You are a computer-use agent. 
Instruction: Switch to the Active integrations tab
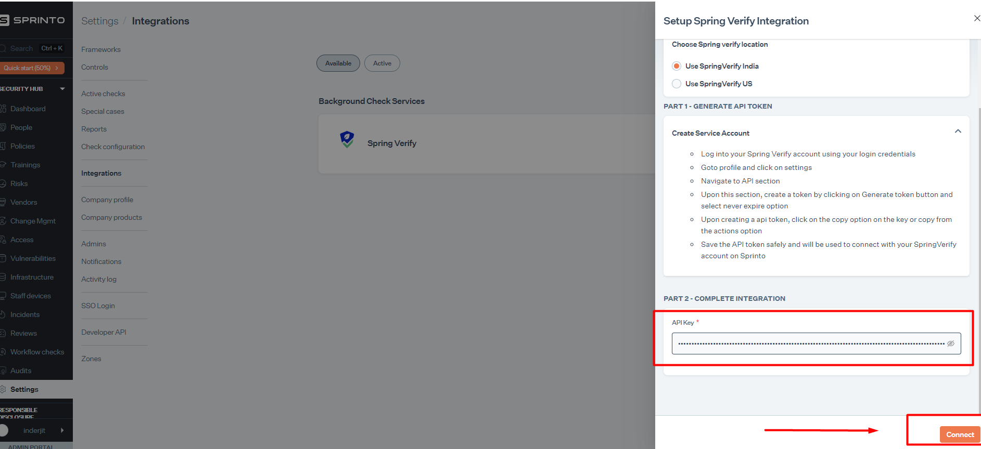click(382, 63)
